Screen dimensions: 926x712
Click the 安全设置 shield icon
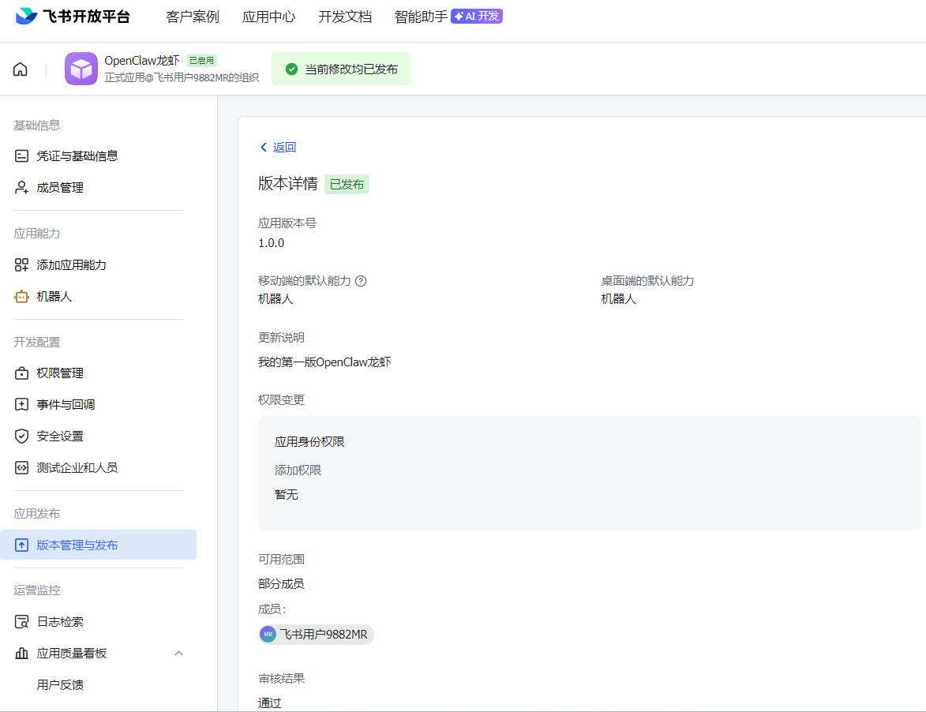[22, 437]
